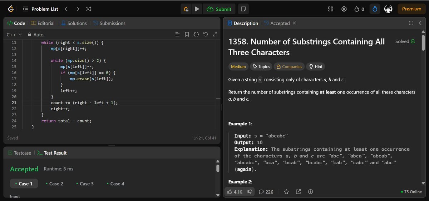This screenshot has width=429, height=201.
Task: Click the Solved checkmark status
Action: point(405,41)
